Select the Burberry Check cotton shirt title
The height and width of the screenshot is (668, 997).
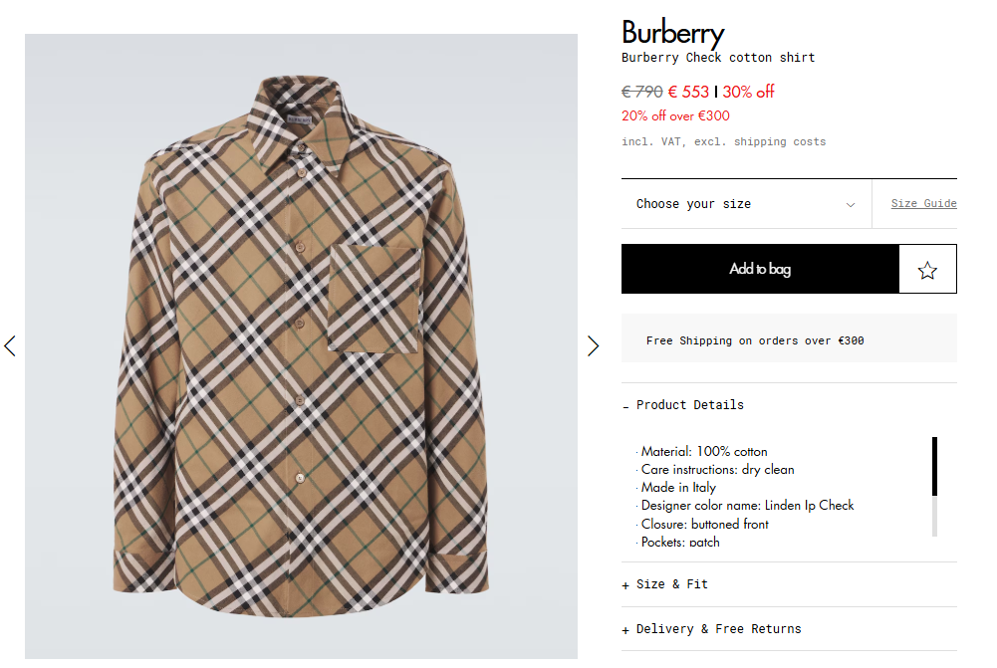(x=717, y=58)
